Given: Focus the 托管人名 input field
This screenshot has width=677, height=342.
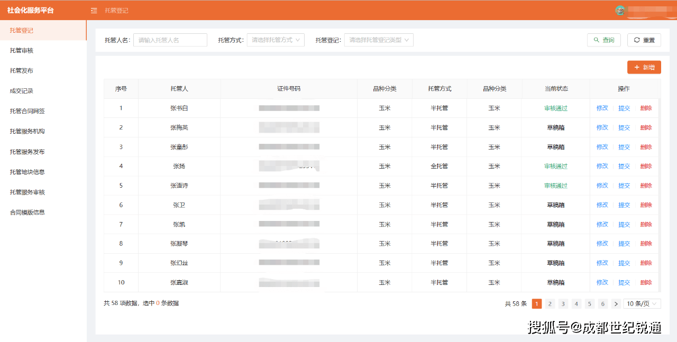Looking at the screenshot, I should point(170,40).
